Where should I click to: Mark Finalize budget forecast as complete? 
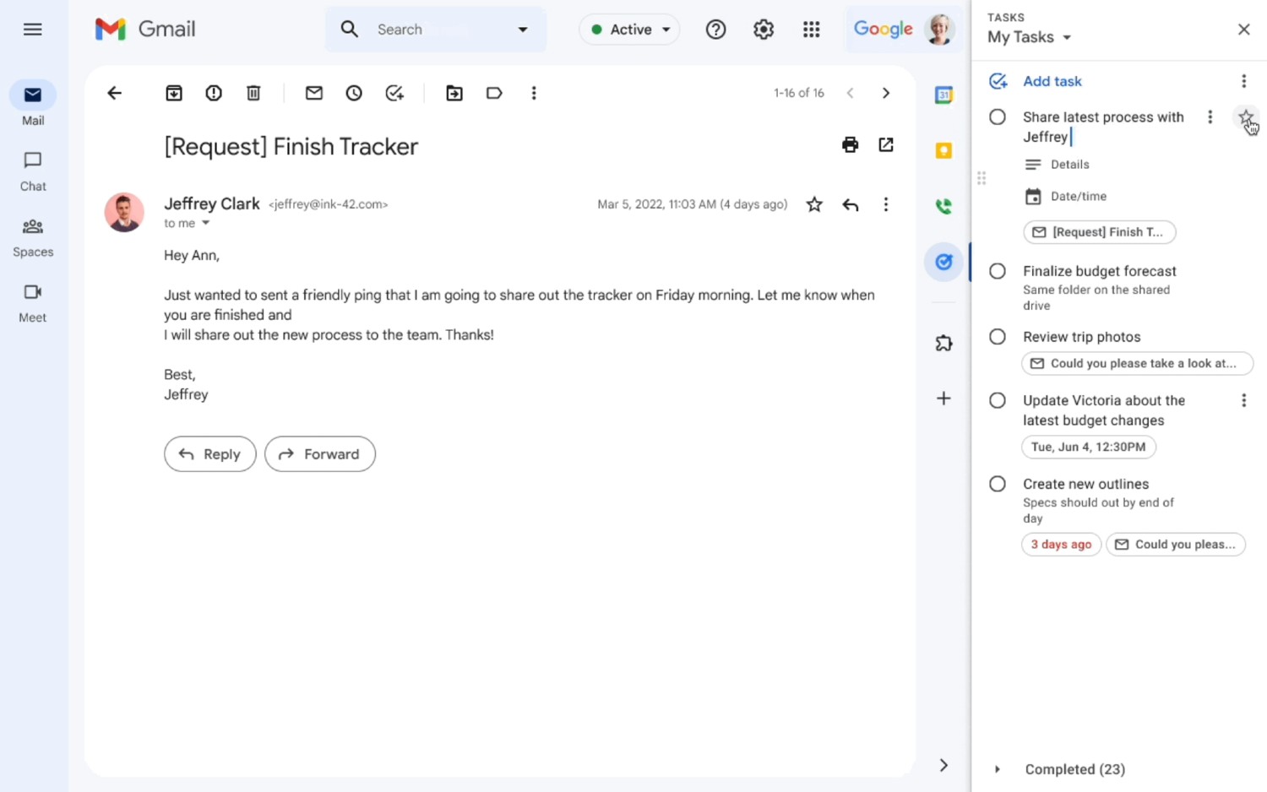(998, 271)
